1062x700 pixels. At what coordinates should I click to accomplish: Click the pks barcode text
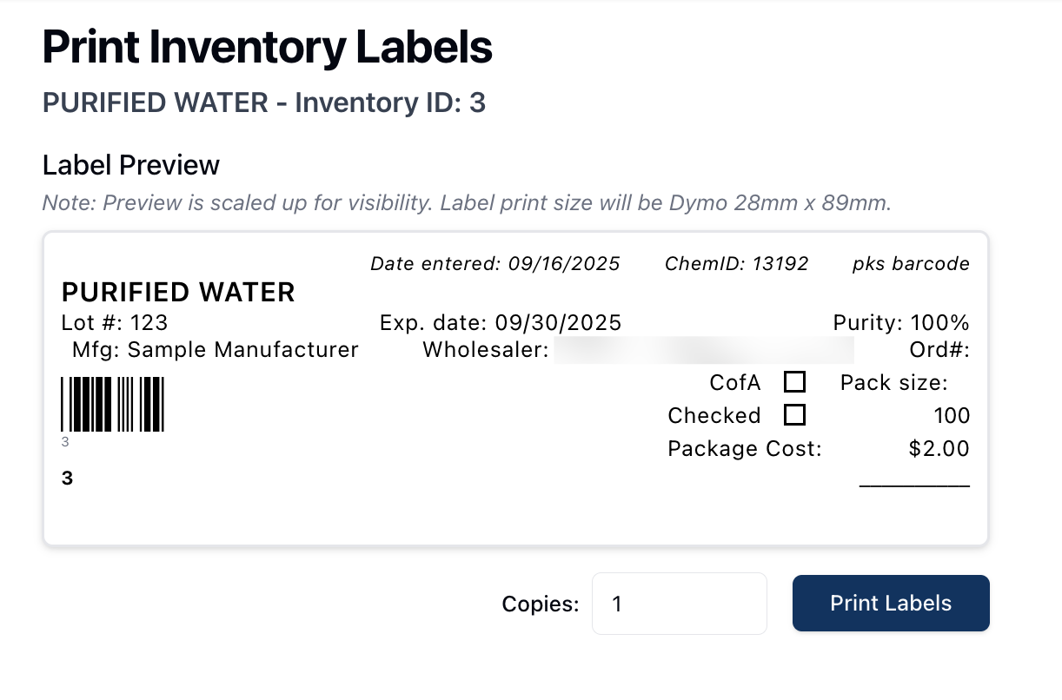[x=911, y=264]
